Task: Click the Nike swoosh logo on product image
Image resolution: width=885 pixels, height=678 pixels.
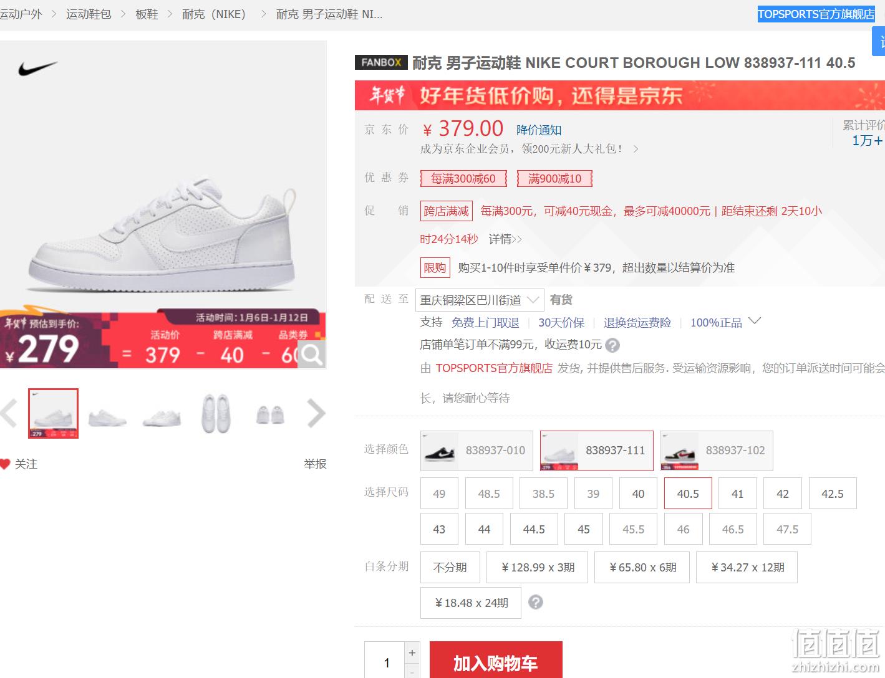Action: (37, 68)
